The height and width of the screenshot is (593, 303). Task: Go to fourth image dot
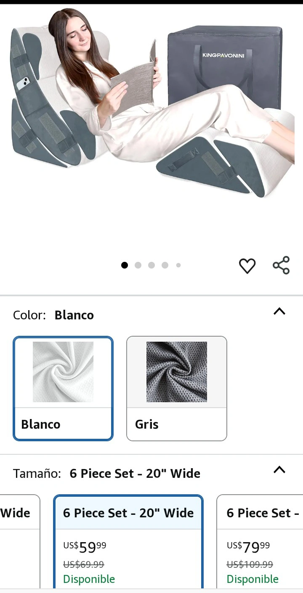click(165, 265)
